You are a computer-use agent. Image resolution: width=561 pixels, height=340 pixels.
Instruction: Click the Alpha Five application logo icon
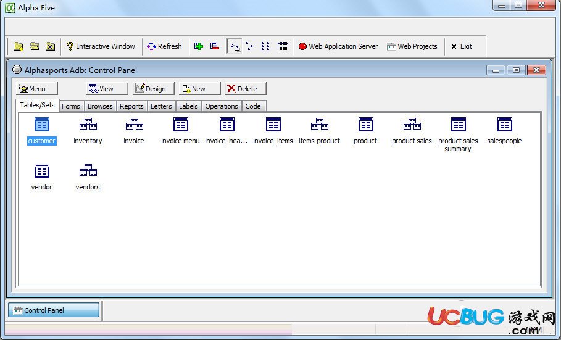[10, 7]
